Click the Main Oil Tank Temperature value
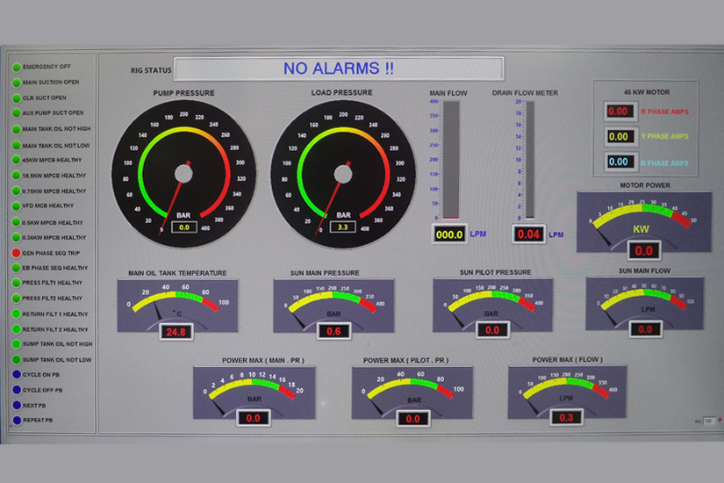Viewport: 724px width, 483px height. (x=176, y=332)
